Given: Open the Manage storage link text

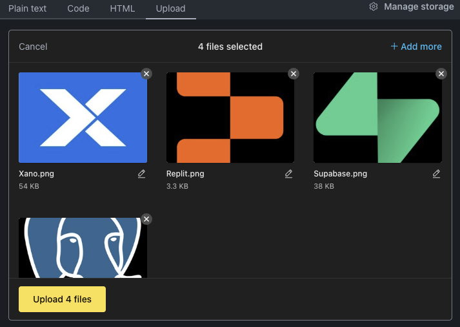Looking at the screenshot, I should click(x=419, y=6).
